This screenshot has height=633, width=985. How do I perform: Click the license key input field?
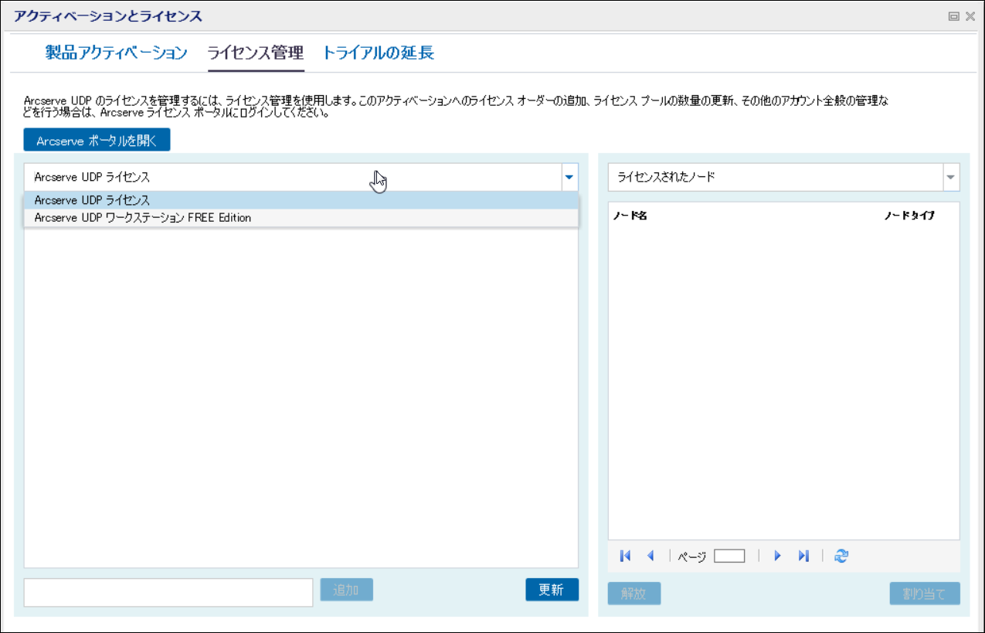(x=168, y=592)
